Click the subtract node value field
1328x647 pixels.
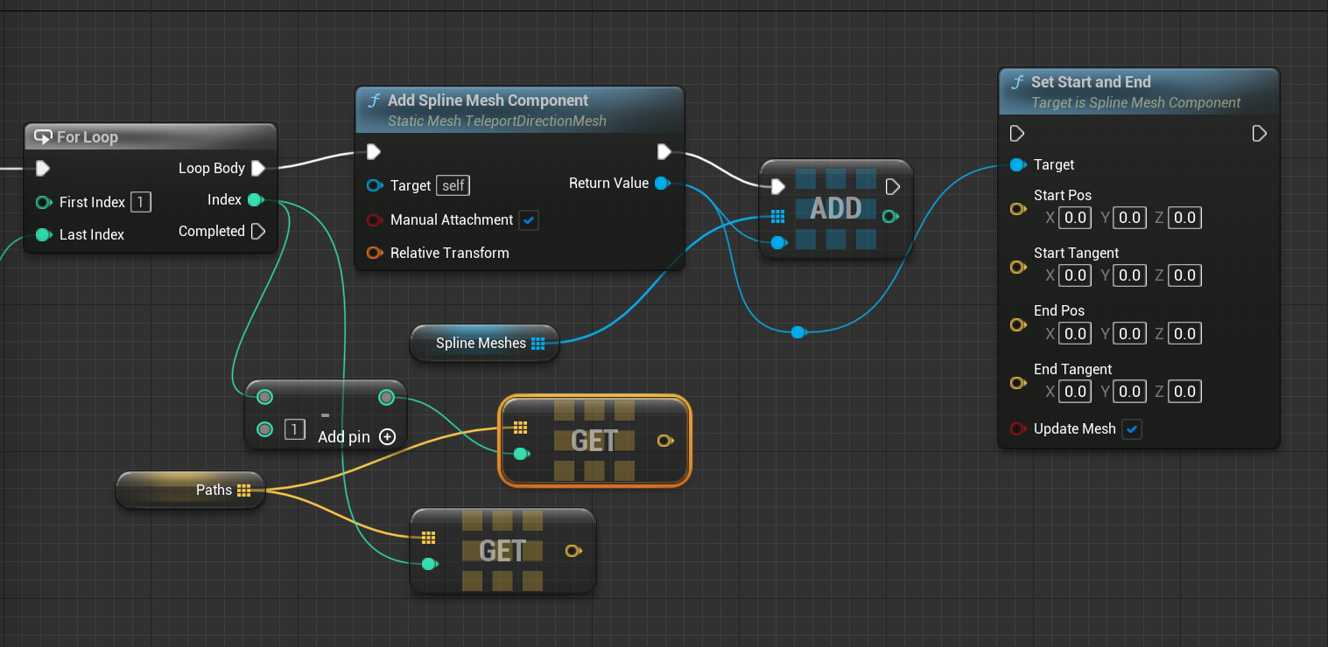click(x=296, y=429)
